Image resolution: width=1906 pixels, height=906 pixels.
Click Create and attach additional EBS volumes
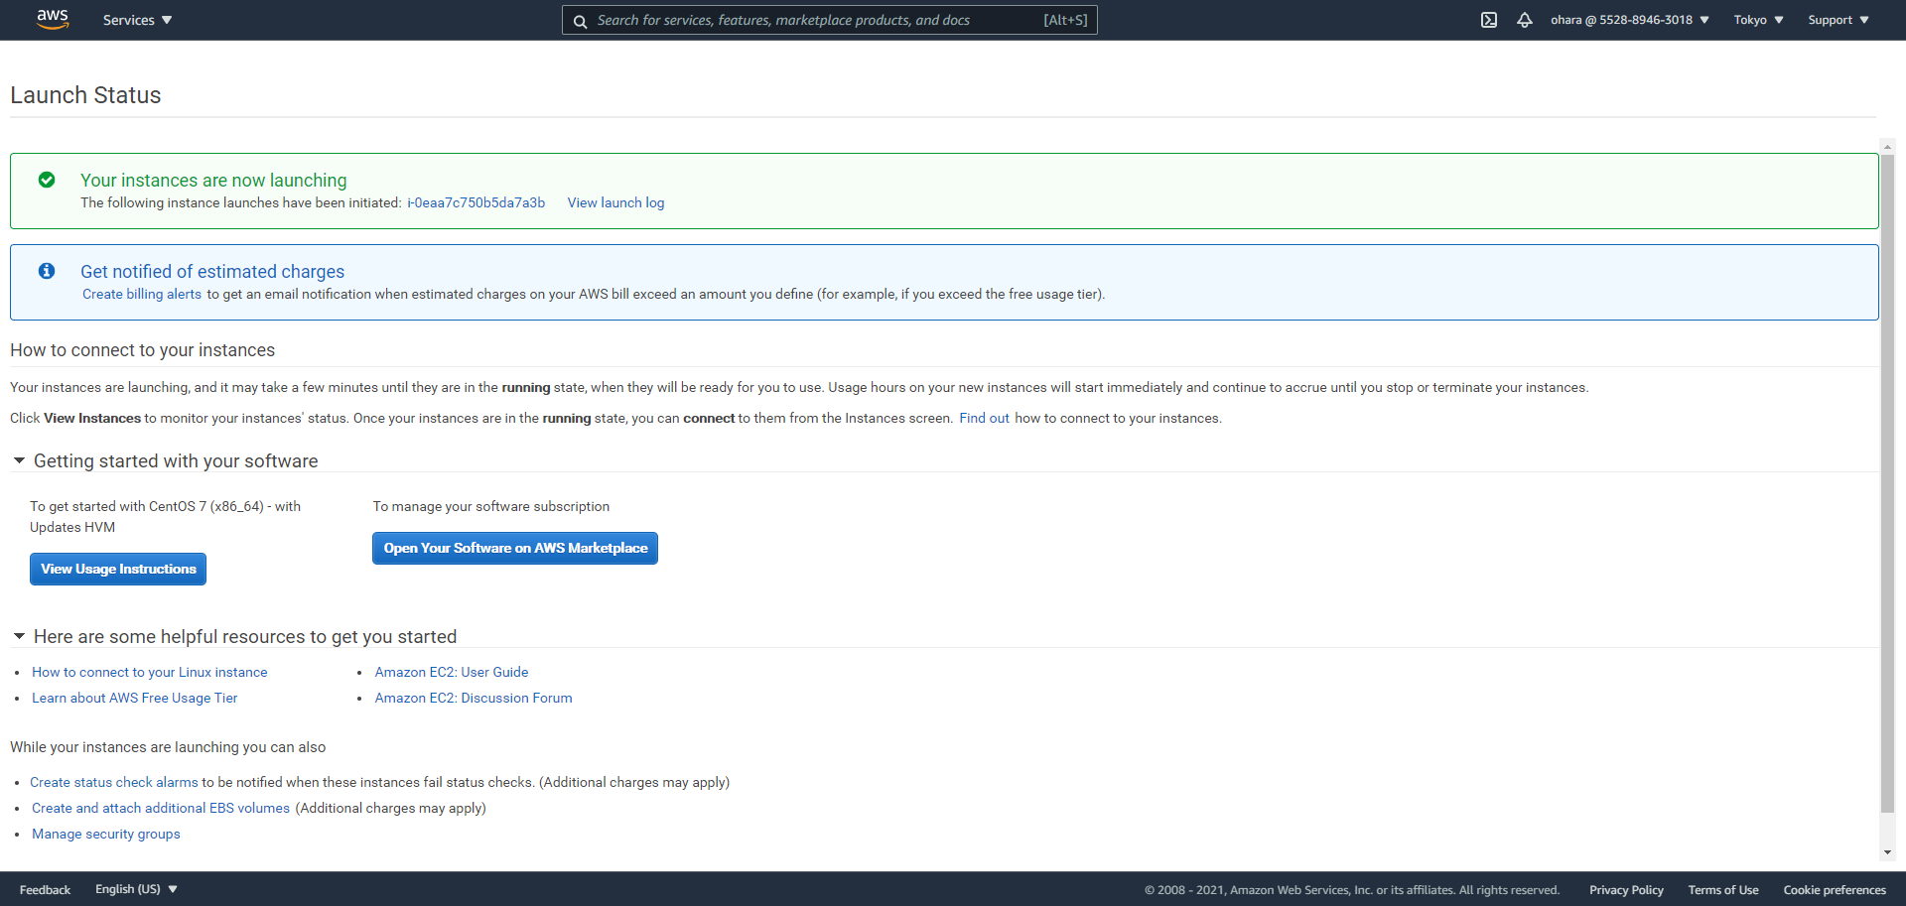point(161,808)
